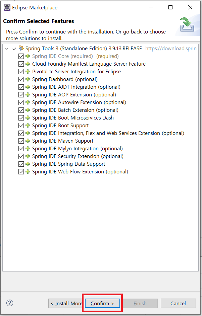202x316 pixels.
Task: Select the Spring Dashboard (optional) label
Action: pos(65,79)
